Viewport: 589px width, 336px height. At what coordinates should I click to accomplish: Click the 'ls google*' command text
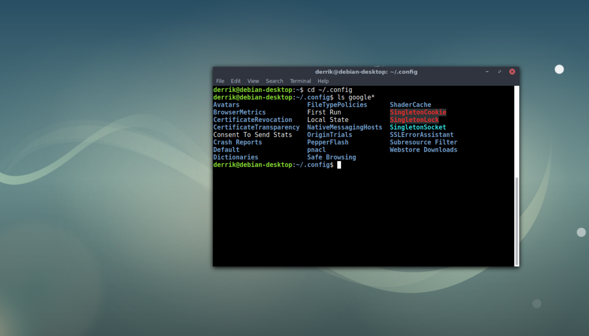click(x=356, y=97)
